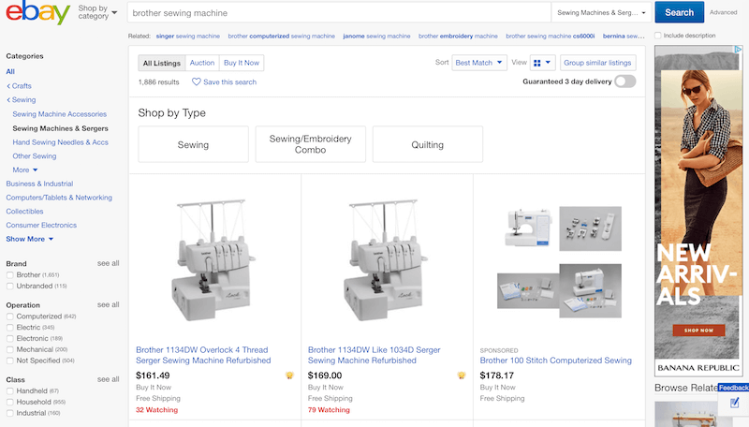The image size is (749, 427).
Task: Check the Brother brand filter
Action: [x=10, y=275]
